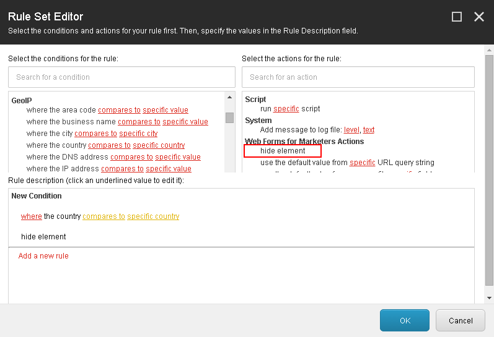This screenshot has width=494, height=337.
Task: Click 'specific' in the run script action
Action: (286, 109)
